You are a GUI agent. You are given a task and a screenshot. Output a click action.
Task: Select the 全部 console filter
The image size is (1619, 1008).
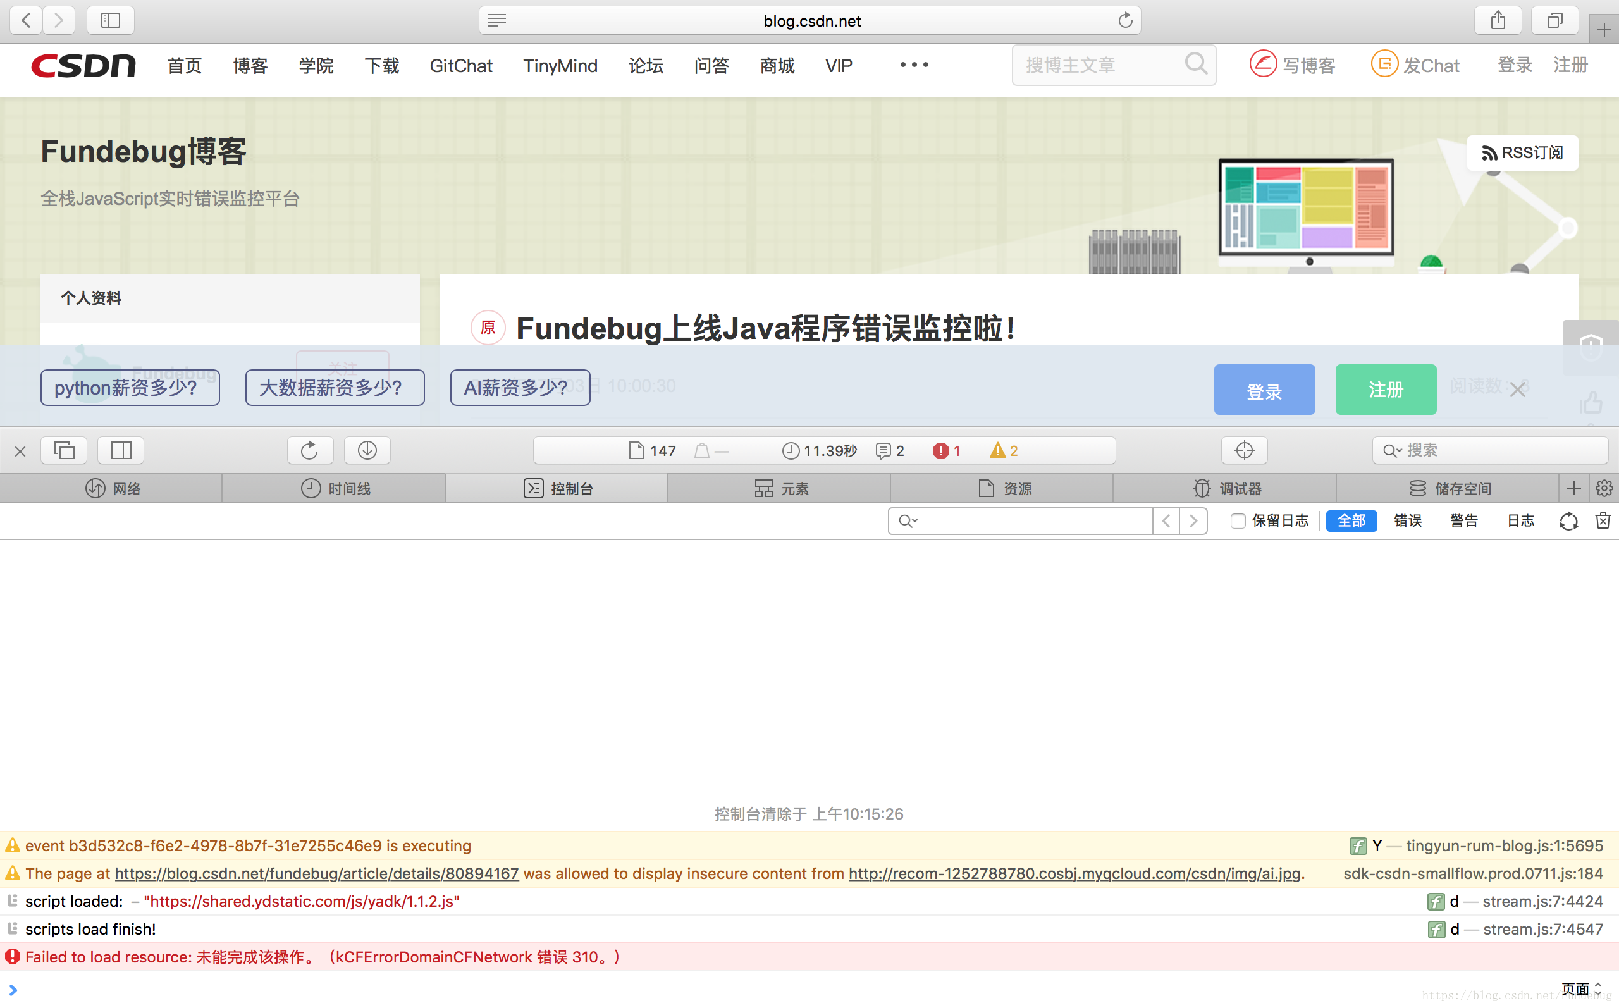coord(1351,520)
